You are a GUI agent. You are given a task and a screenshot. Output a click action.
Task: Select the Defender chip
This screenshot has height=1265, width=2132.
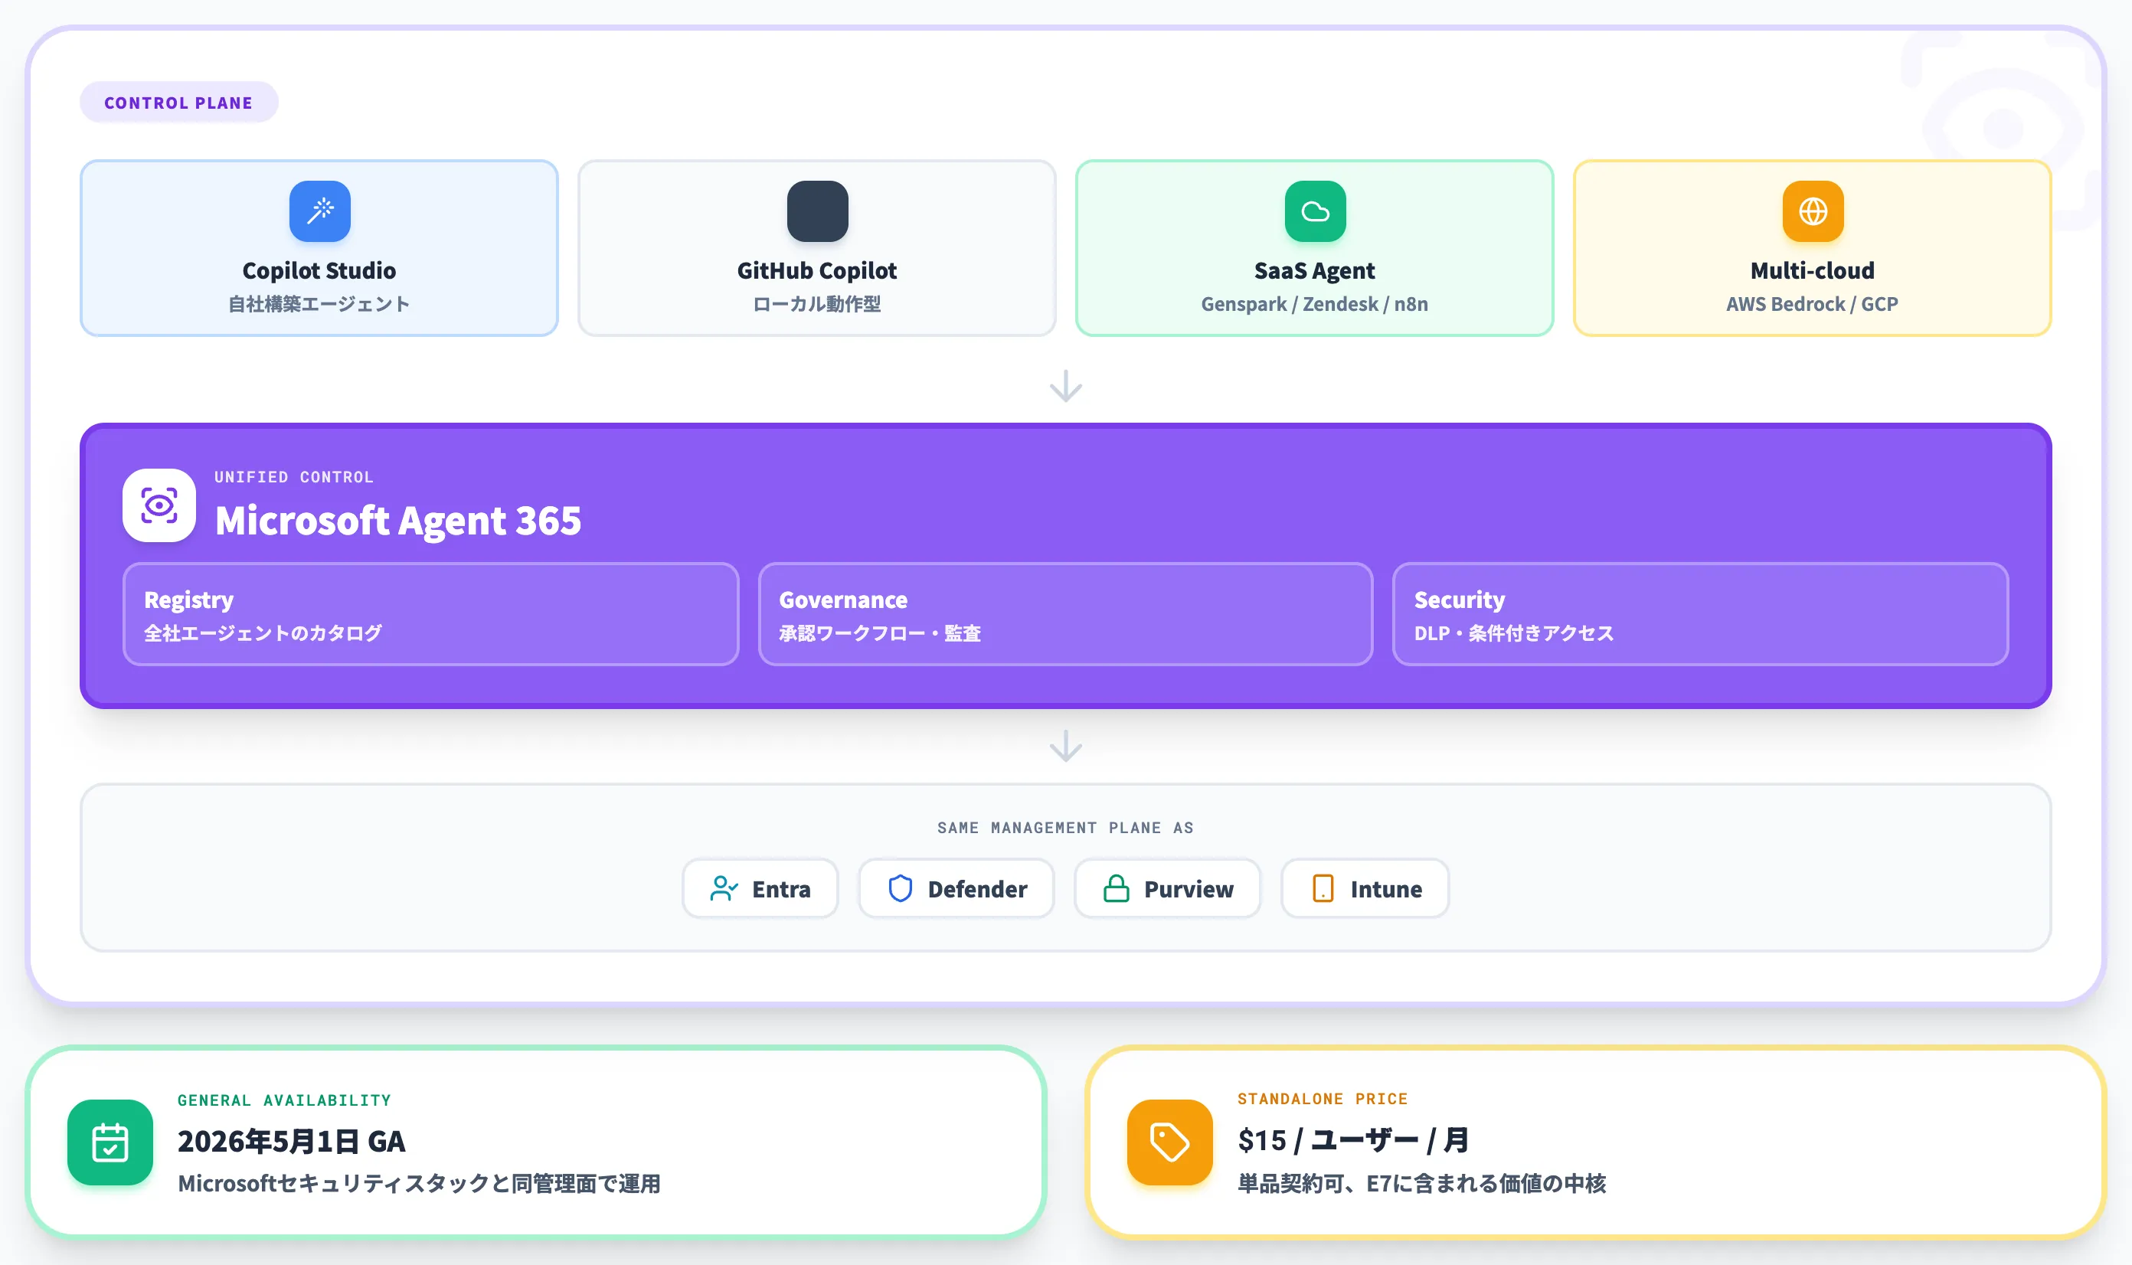tap(956, 889)
